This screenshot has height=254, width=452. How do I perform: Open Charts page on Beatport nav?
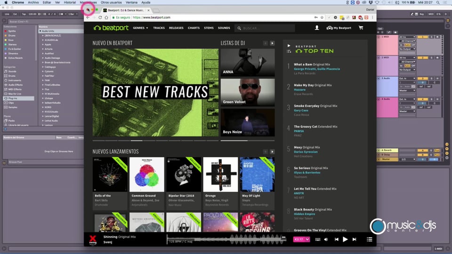[x=194, y=28]
